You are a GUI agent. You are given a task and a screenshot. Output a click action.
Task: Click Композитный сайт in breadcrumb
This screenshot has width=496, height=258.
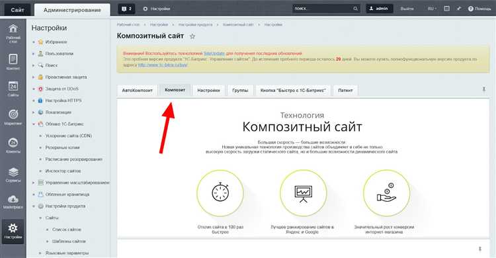pos(238,24)
